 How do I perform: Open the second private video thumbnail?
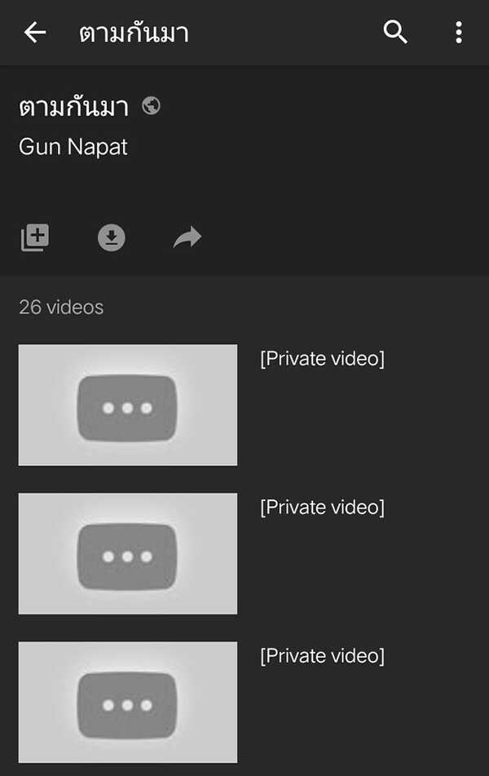128,553
